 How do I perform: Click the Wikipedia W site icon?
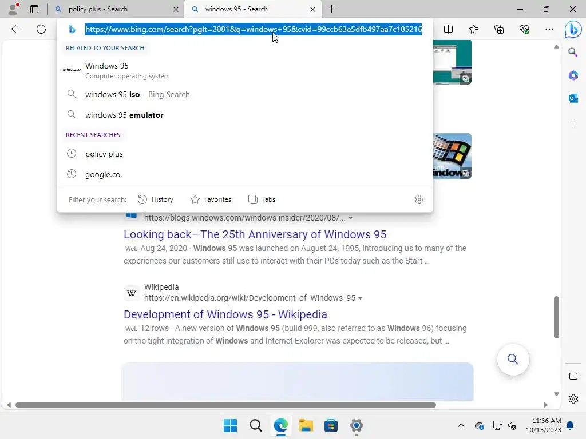click(132, 293)
